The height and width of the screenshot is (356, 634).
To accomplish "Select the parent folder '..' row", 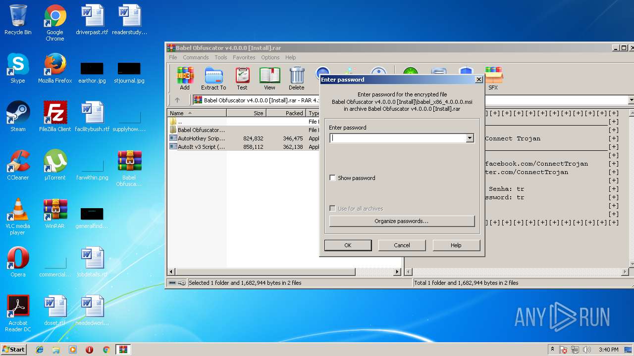I will (244, 122).
